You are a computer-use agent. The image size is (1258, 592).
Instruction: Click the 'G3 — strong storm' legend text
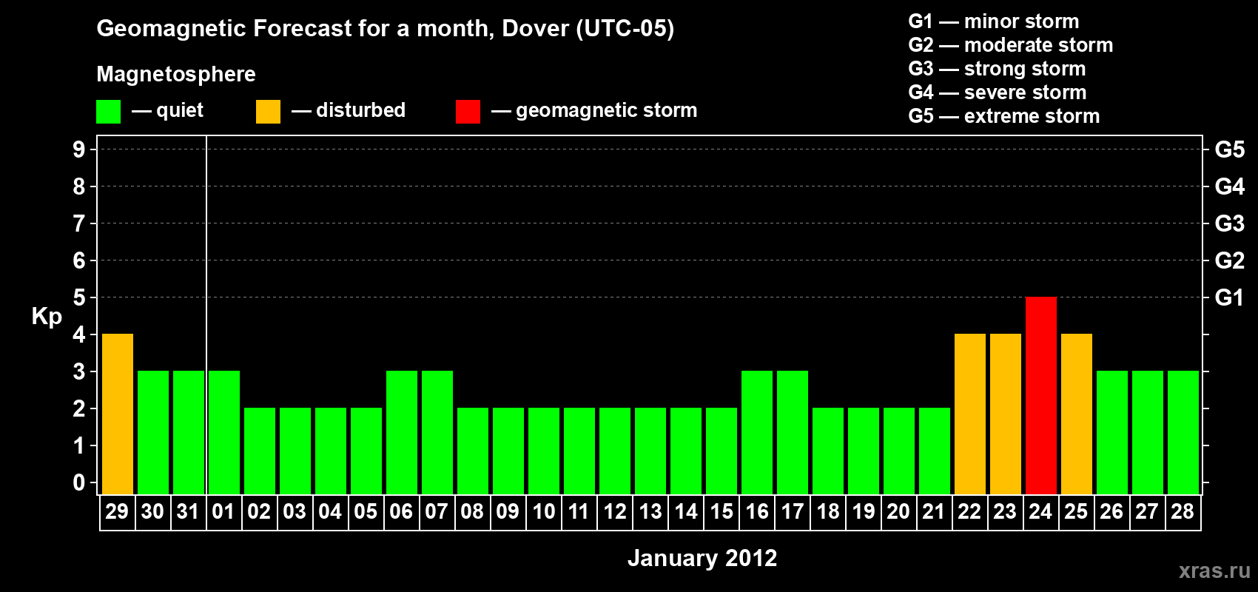pyautogui.click(x=998, y=69)
